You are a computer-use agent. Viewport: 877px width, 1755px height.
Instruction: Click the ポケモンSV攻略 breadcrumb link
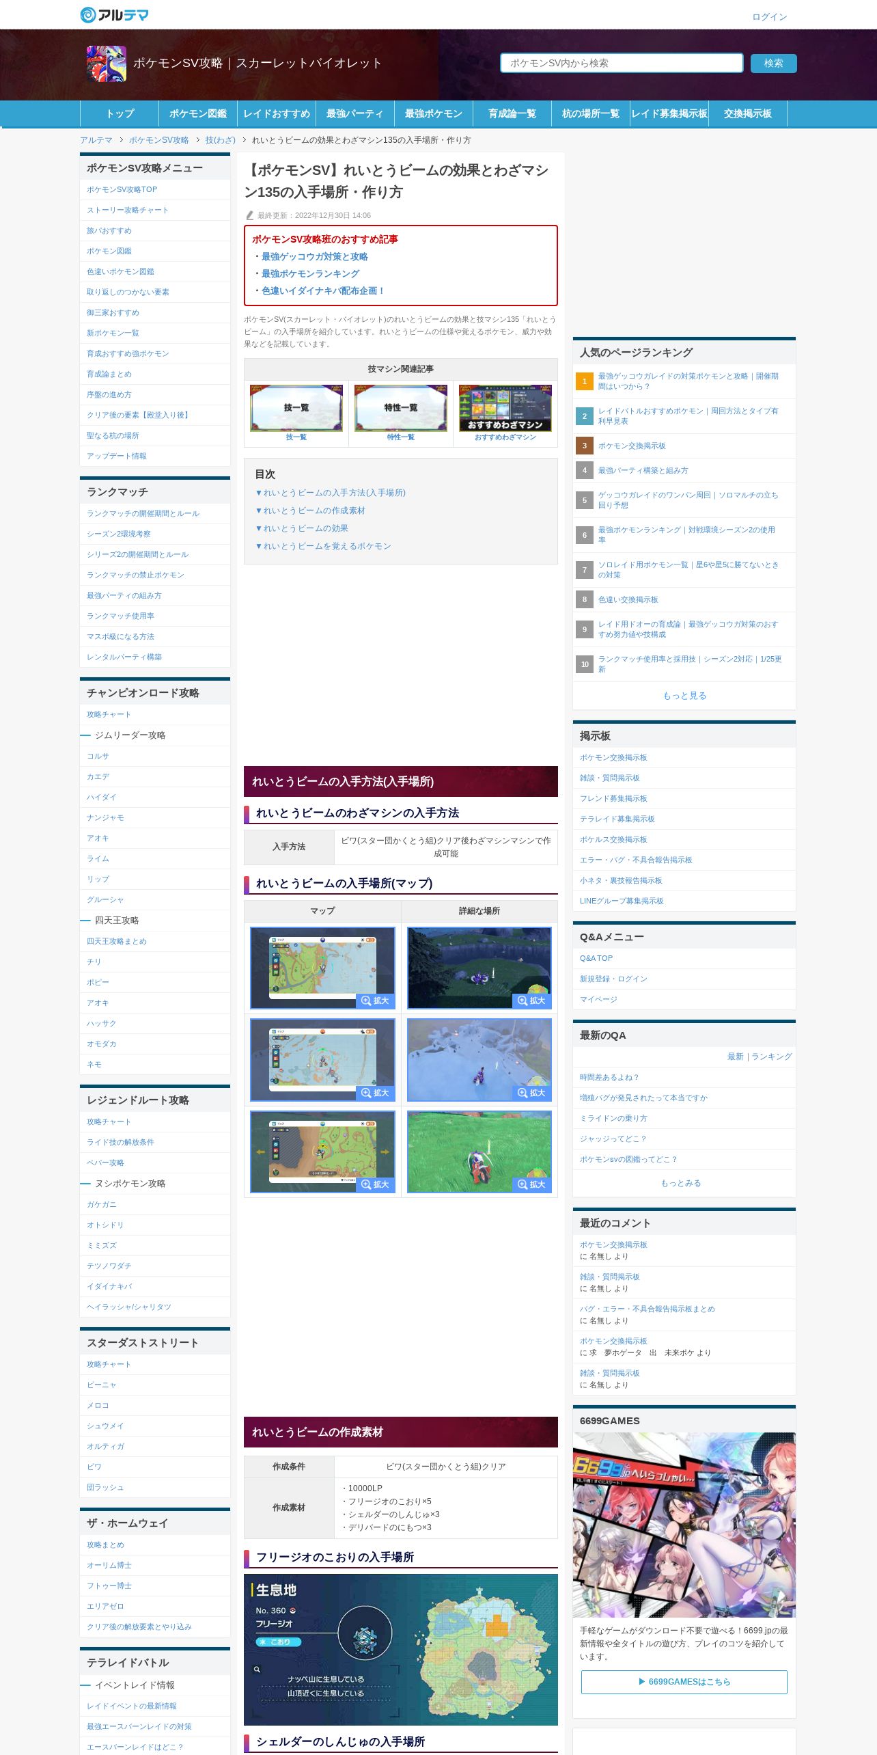159,140
